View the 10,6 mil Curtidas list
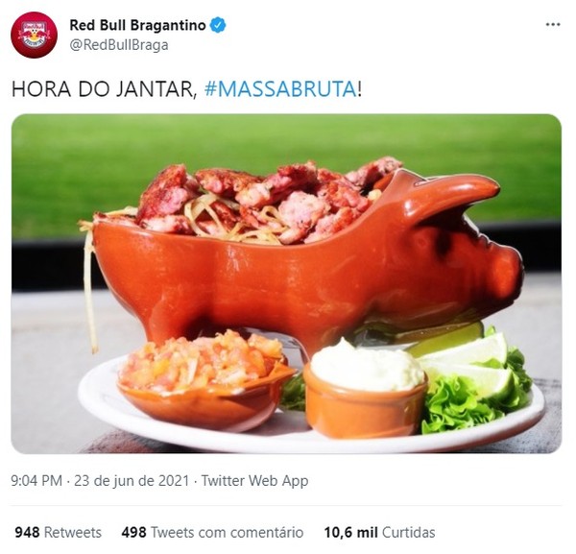 pyautogui.click(x=379, y=532)
